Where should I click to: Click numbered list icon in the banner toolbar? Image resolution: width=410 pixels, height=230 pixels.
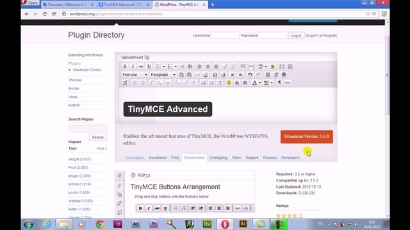[x=170, y=66]
